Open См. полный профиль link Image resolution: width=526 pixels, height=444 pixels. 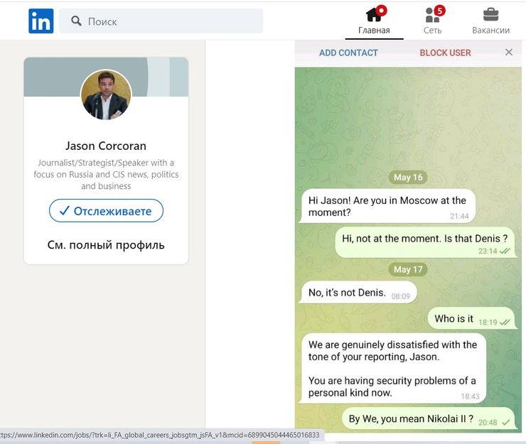coord(106,245)
